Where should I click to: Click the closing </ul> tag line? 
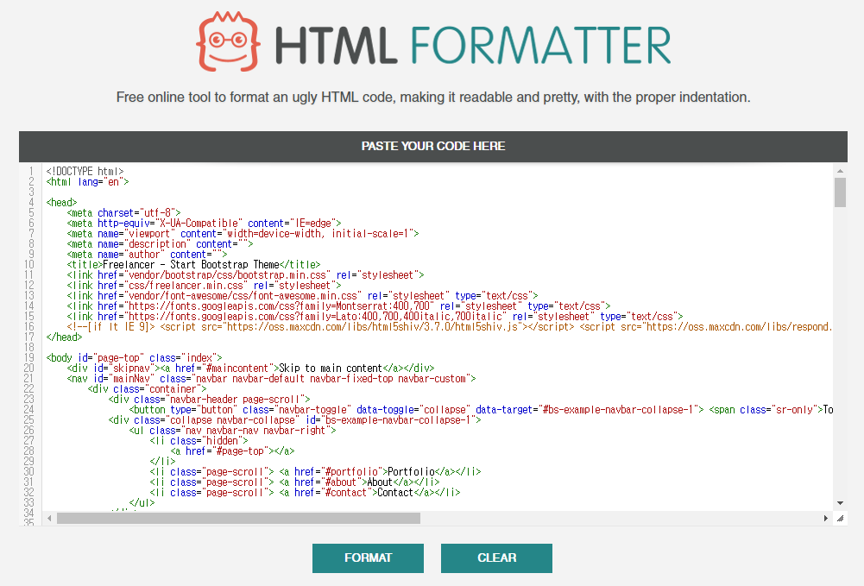point(142,503)
